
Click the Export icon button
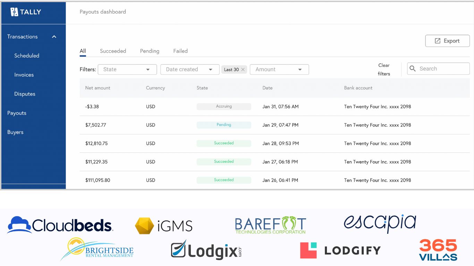coord(438,41)
